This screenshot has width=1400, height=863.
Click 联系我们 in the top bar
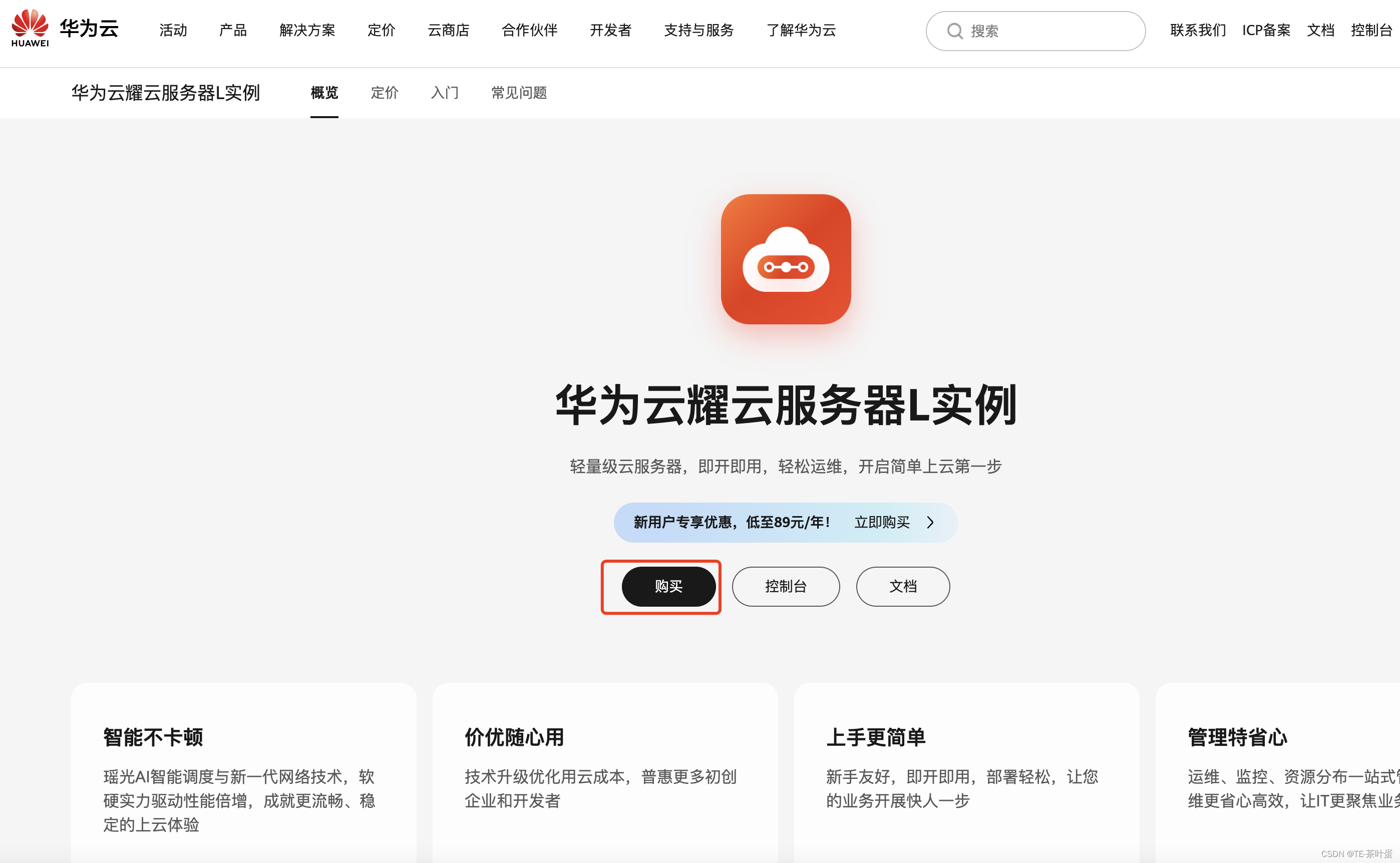1197,31
